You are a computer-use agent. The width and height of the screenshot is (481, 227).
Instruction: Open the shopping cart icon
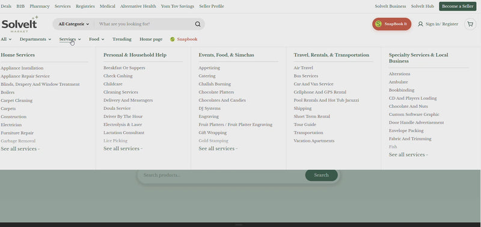click(470, 24)
